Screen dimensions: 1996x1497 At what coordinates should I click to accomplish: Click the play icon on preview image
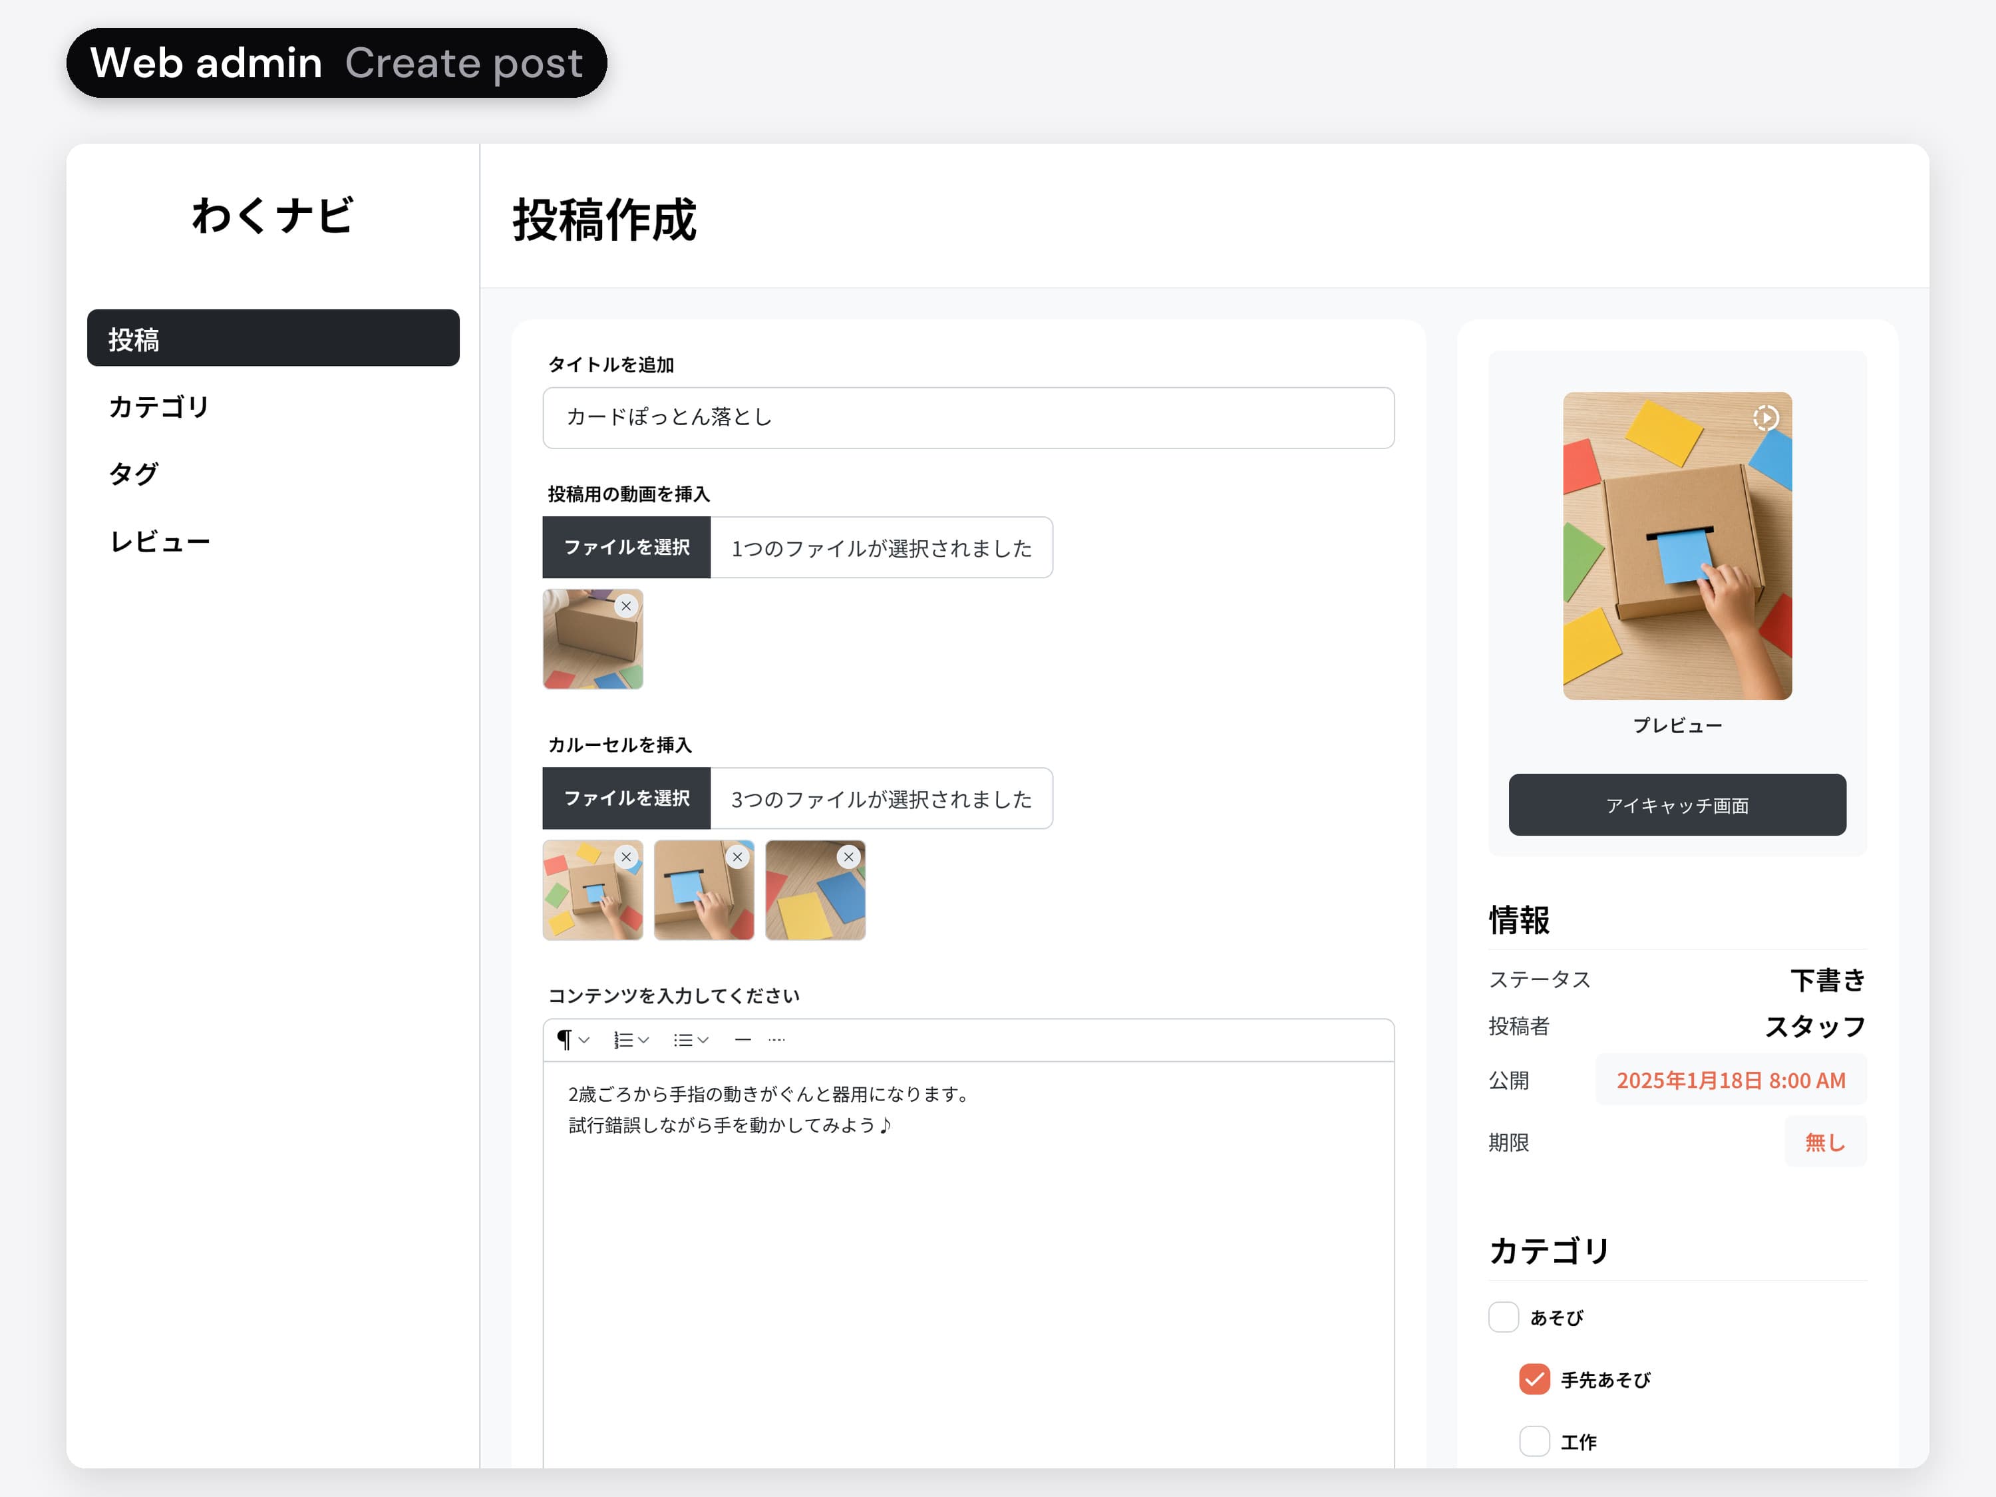pos(1766,418)
